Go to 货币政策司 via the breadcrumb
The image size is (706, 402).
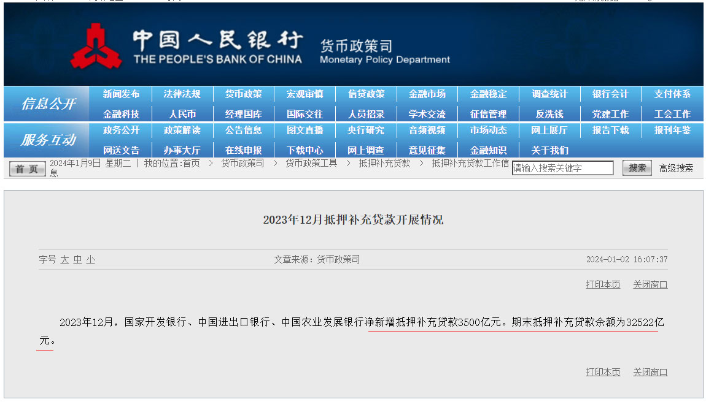click(242, 163)
